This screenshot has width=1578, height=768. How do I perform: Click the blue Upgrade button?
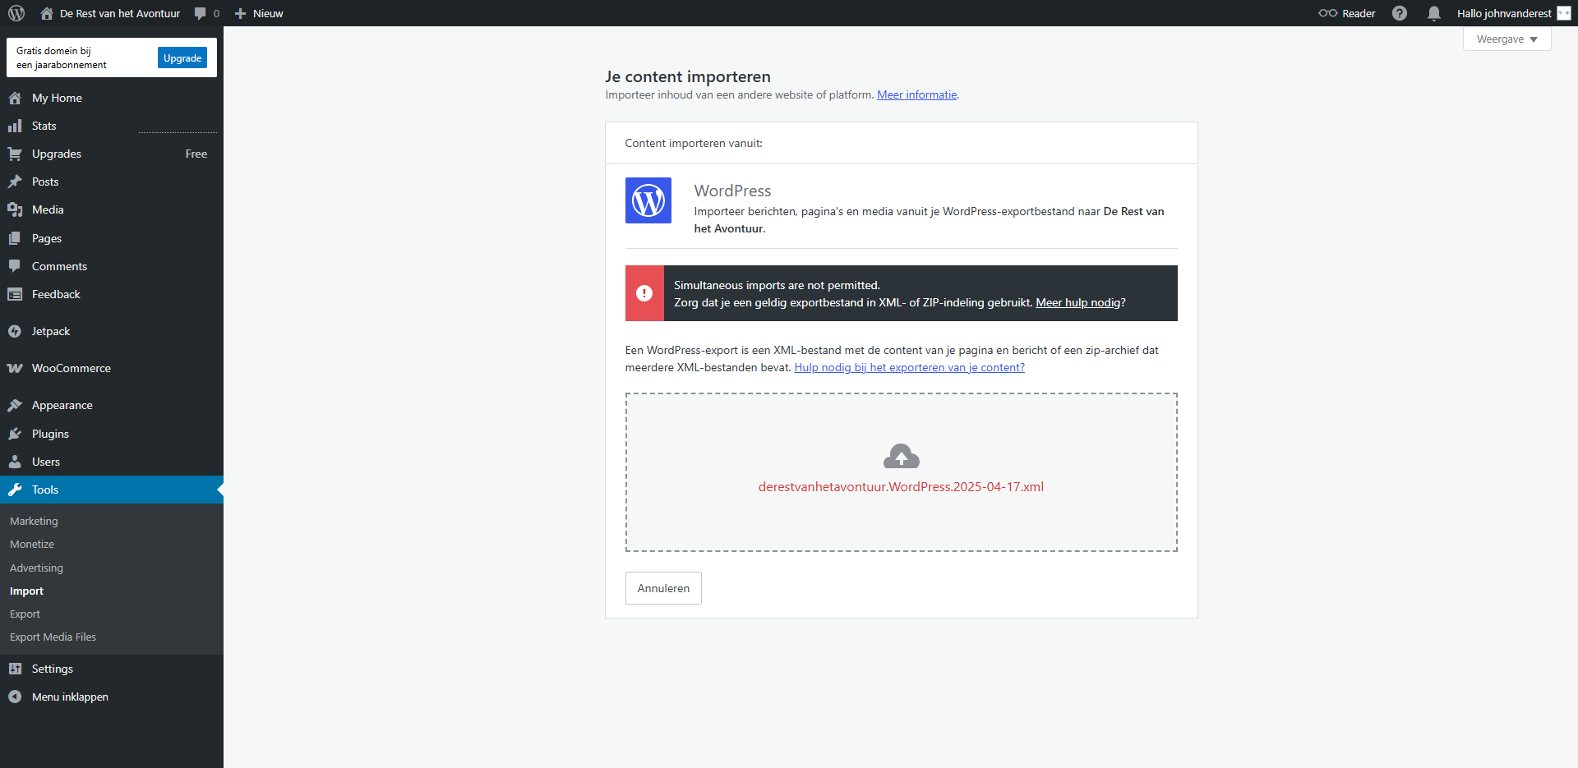tap(182, 57)
